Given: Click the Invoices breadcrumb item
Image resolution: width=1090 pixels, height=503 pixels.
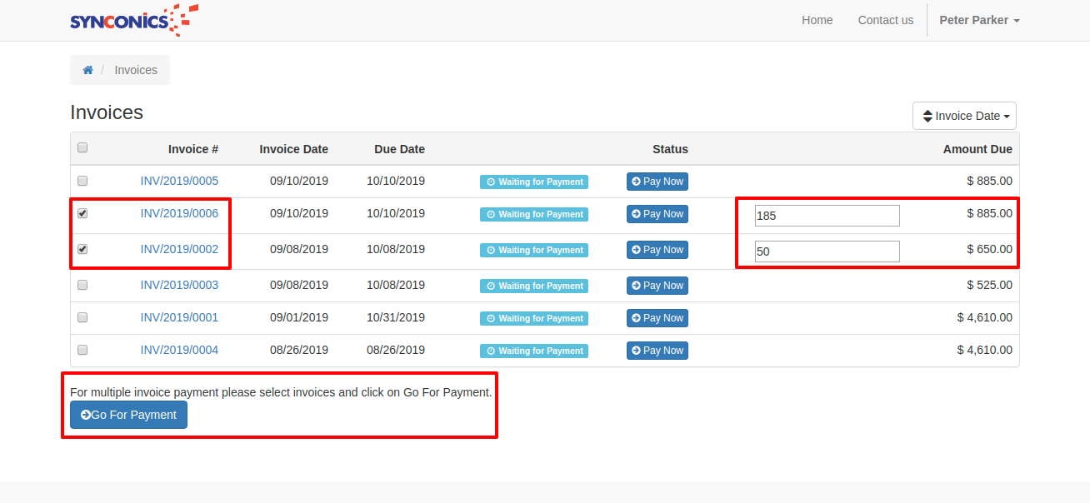Looking at the screenshot, I should [x=136, y=70].
